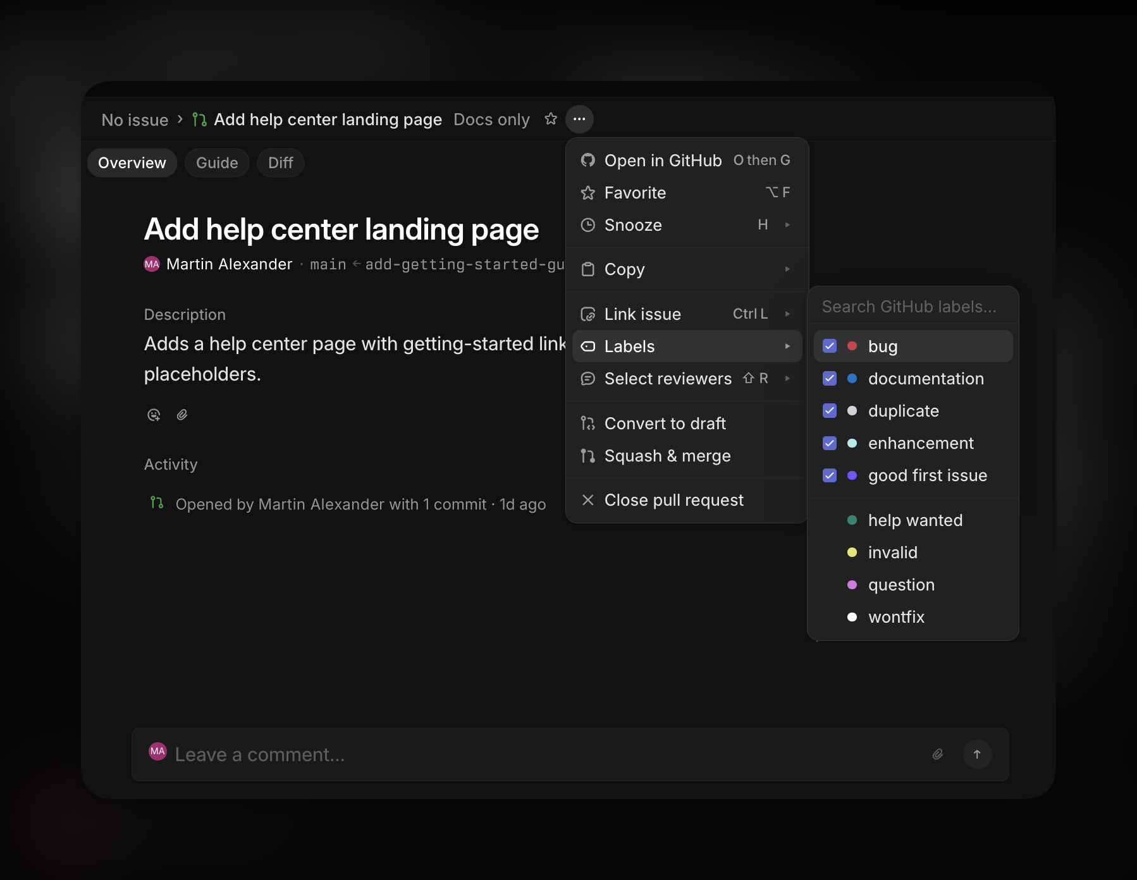Viewport: 1137px width, 880px height.
Task: Click the tag icon beside Labels
Action: [x=588, y=346]
